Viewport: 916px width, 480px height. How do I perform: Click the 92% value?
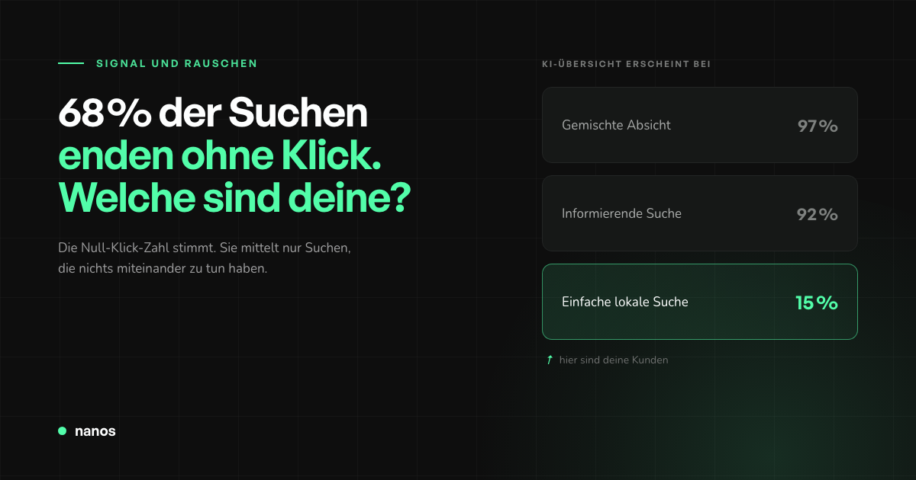818,214
